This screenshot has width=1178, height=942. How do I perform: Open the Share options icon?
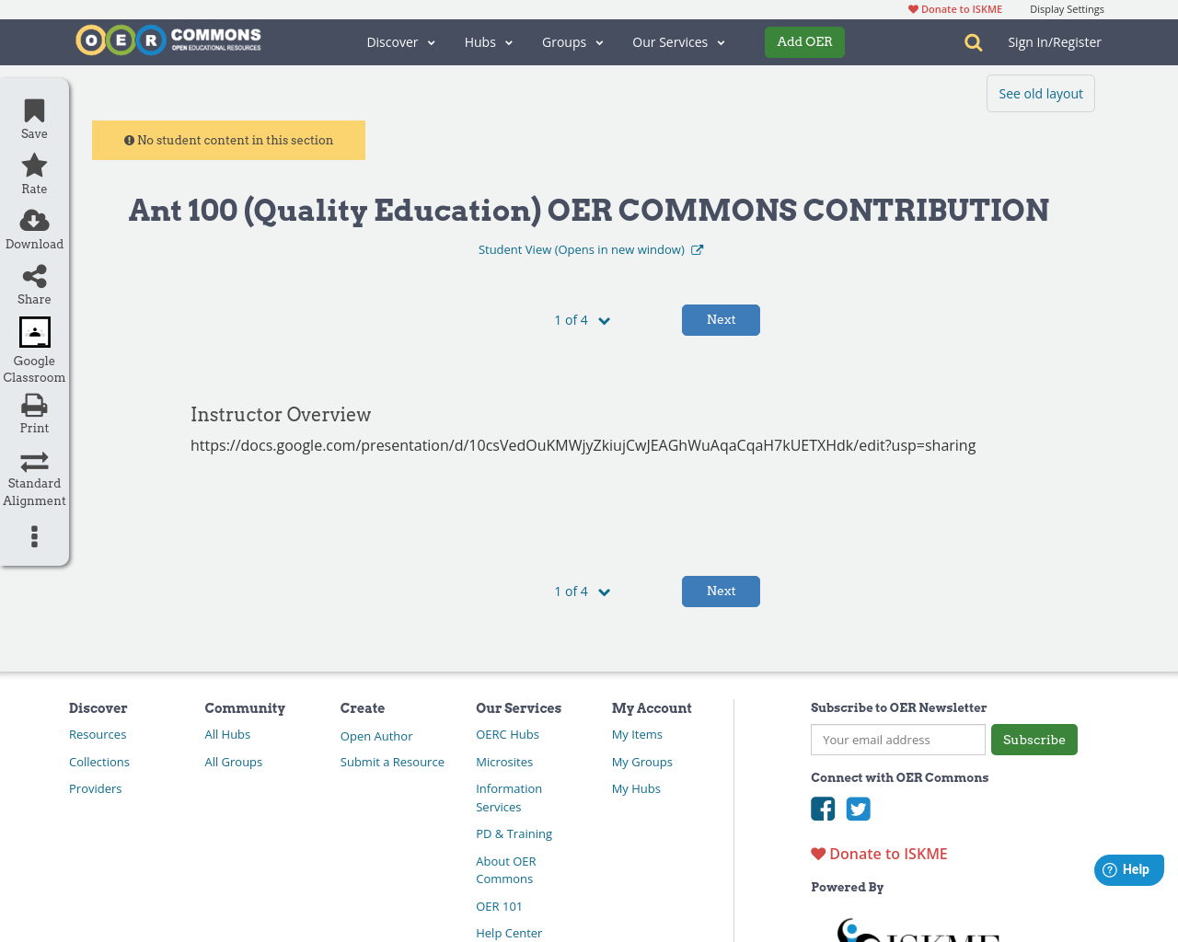tap(33, 274)
